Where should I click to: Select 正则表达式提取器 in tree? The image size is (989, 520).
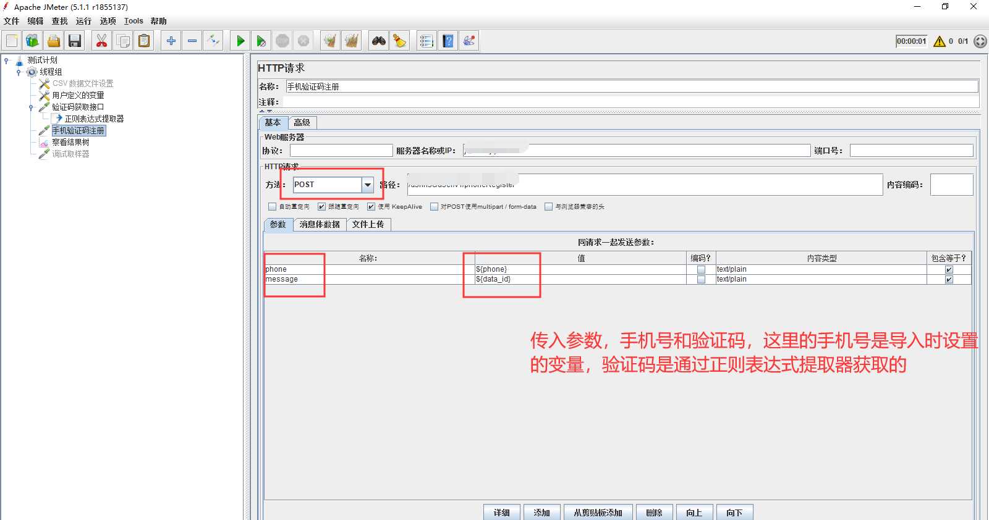[95, 119]
